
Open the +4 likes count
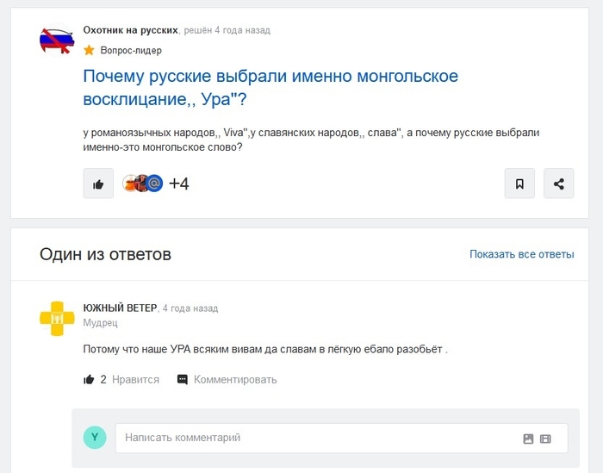click(178, 184)
